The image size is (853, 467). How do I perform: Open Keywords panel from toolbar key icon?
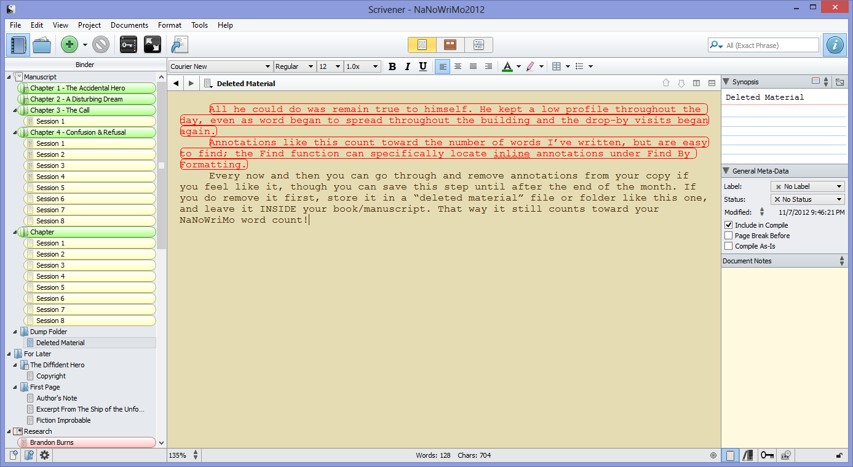pyautogui.click(x=129, y=45)
